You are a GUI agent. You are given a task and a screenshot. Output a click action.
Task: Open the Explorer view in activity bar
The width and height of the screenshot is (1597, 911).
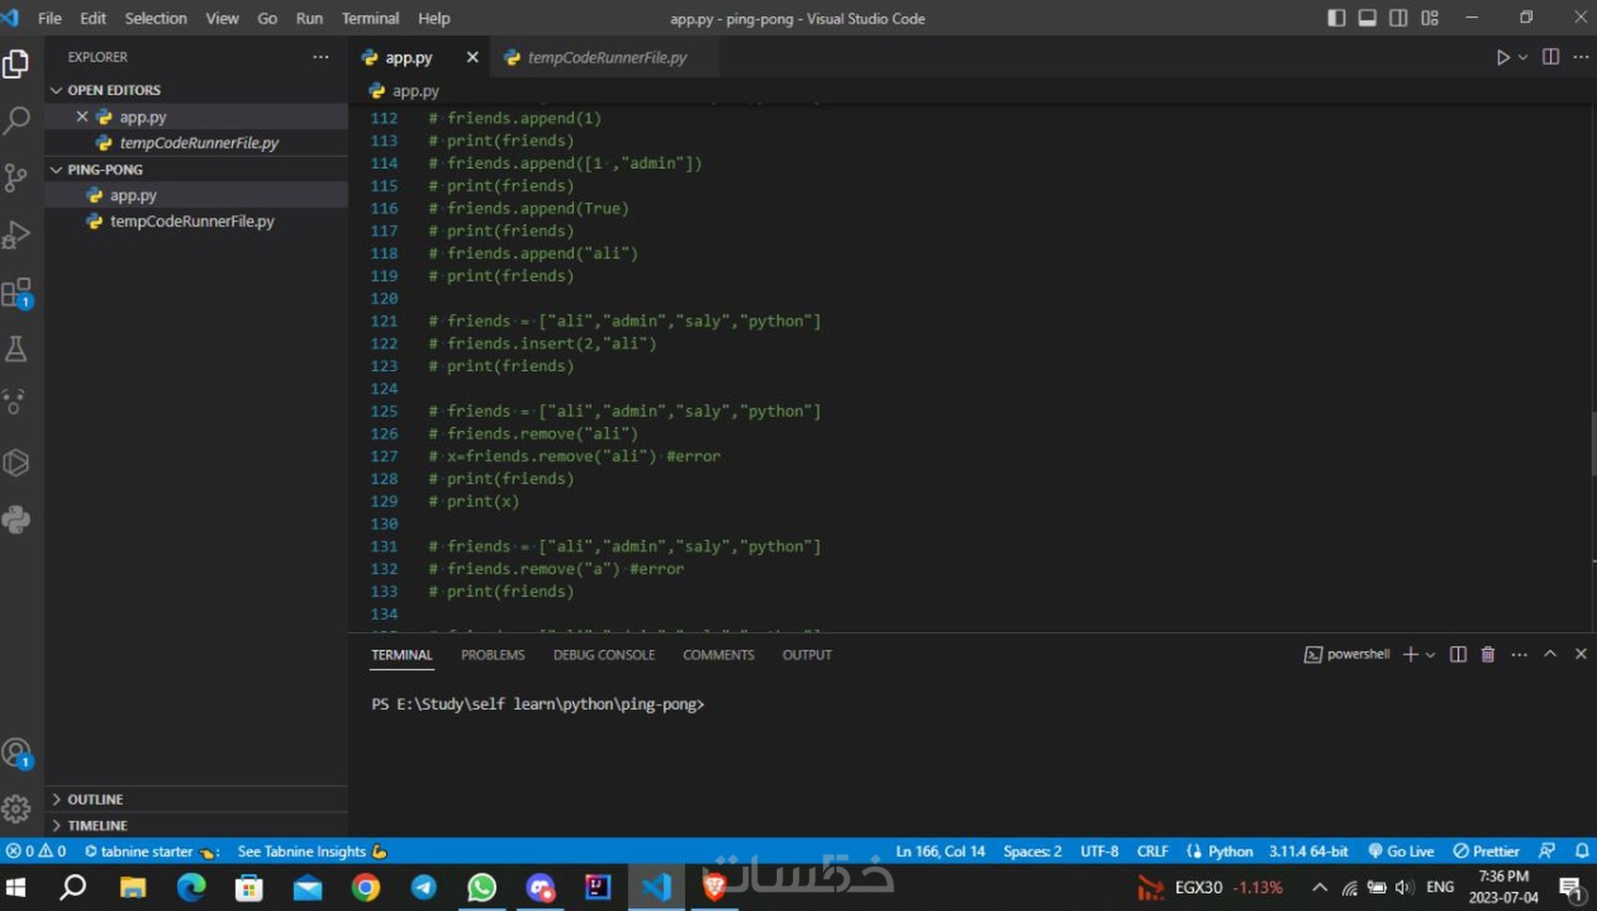tap(16, 64)
